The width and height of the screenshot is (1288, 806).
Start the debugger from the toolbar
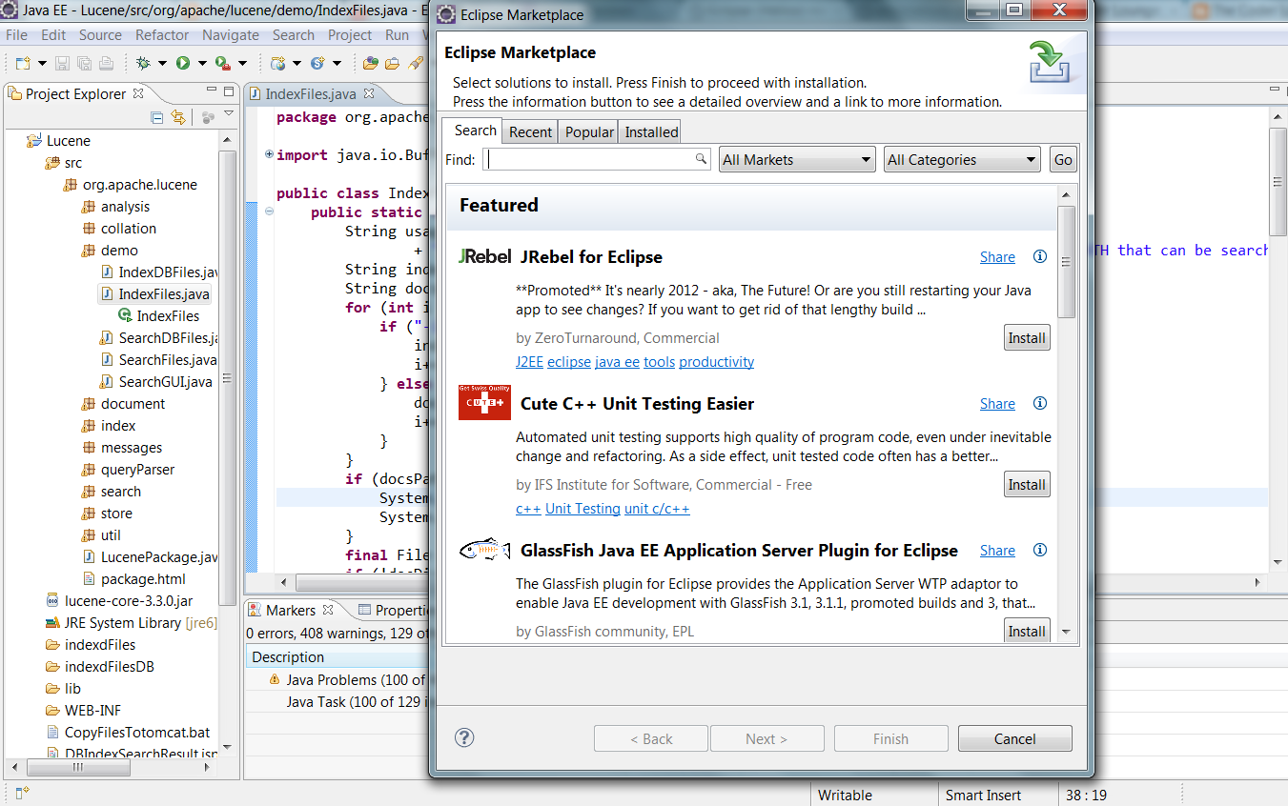pos(144,64)
